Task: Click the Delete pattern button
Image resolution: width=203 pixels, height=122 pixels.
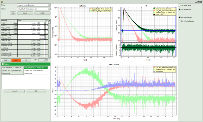Action: 42,13
